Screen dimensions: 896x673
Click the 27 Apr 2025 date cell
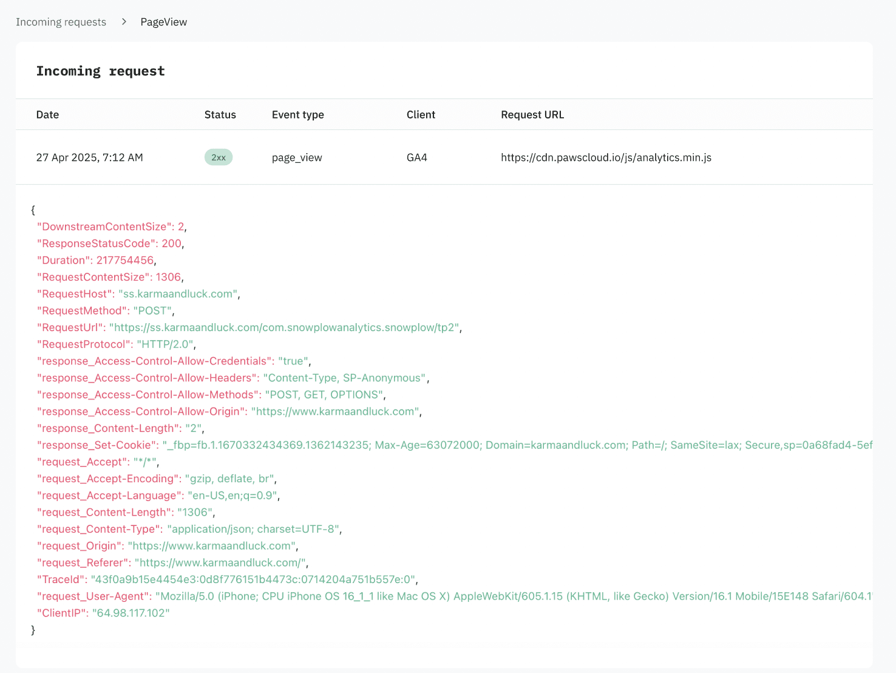coord(89,157)
